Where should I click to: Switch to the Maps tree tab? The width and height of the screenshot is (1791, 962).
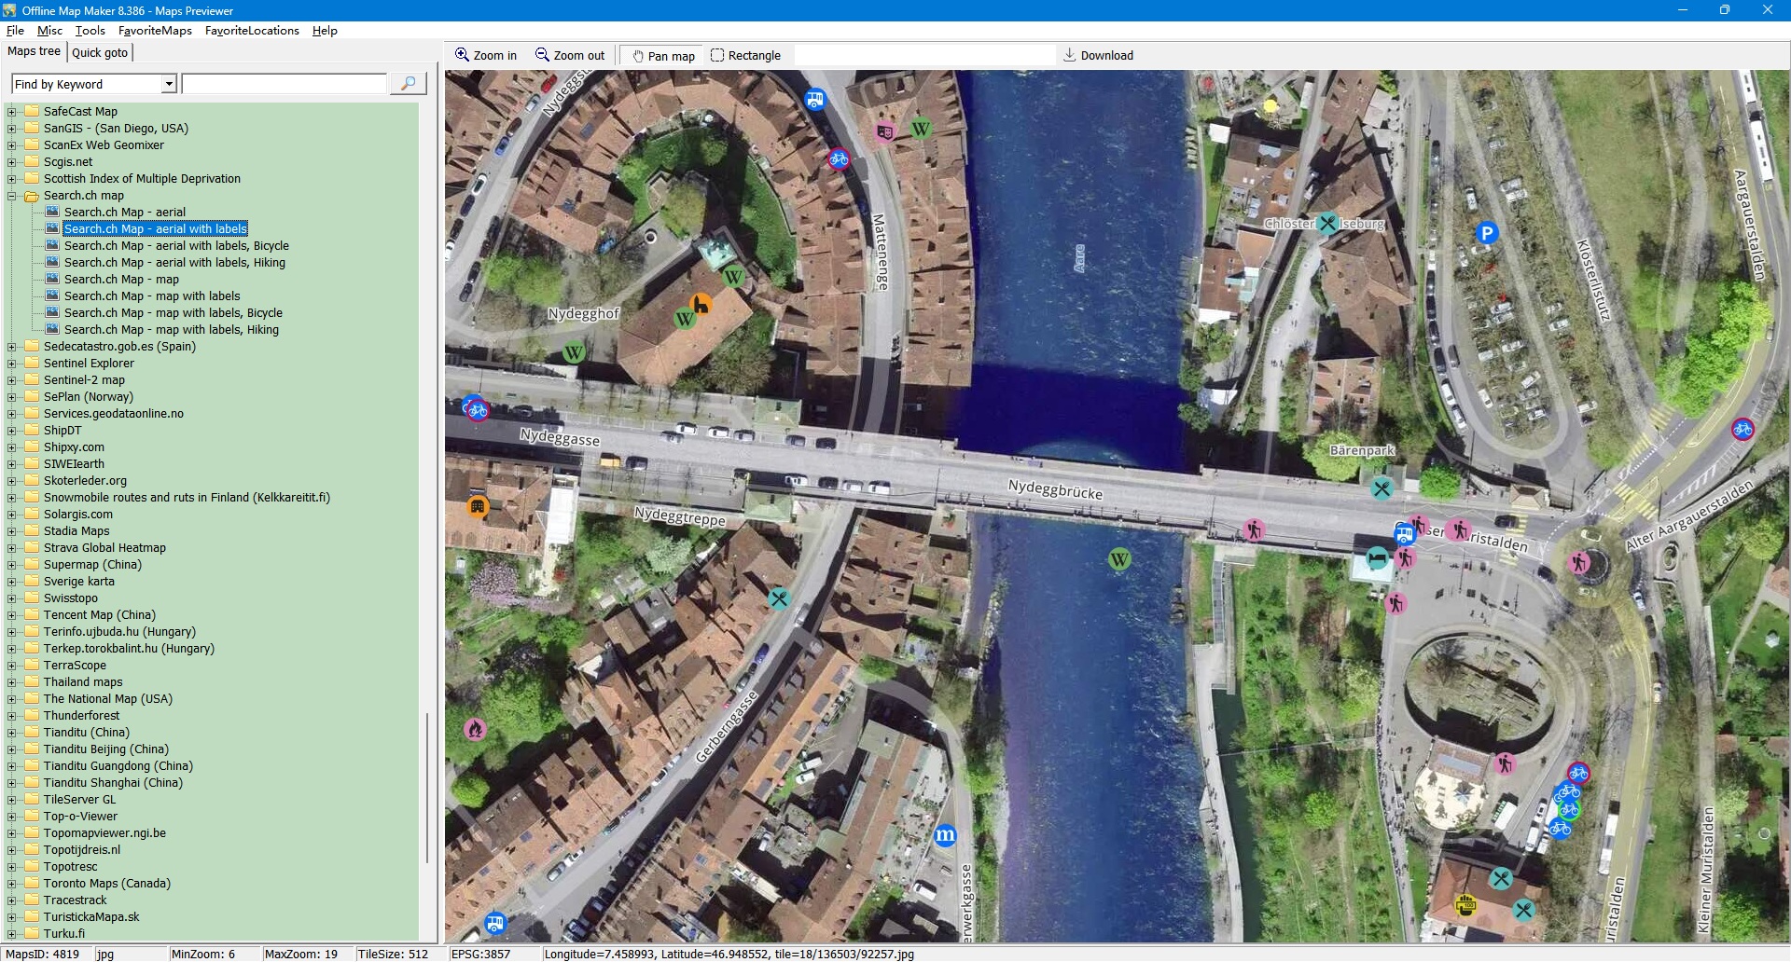point(34,52)
